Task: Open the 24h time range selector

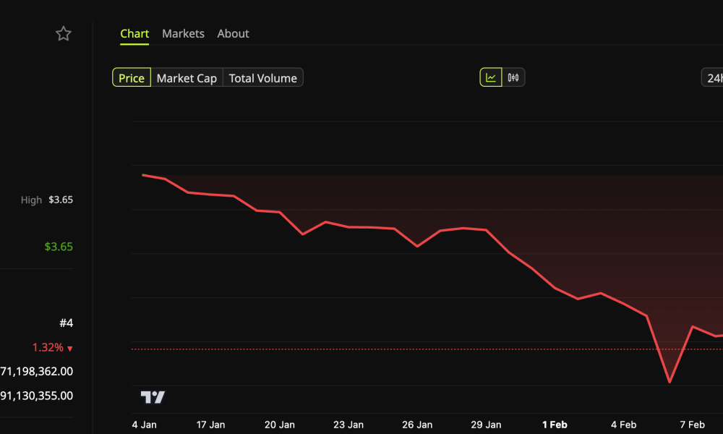Action: click(x=712, y=77)
